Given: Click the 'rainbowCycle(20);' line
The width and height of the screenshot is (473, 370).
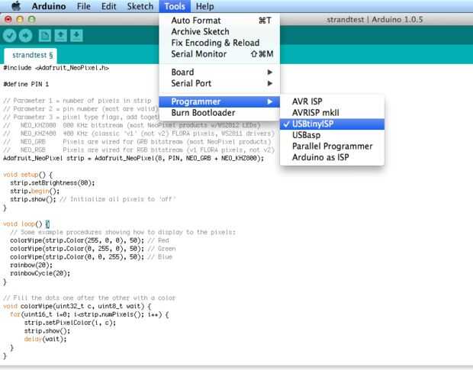Looking at the screenshot, I should 40,274.
